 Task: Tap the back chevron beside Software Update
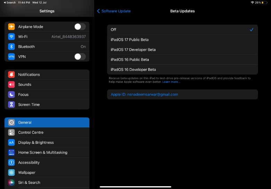pyautogui.click(x=98, y=11)
